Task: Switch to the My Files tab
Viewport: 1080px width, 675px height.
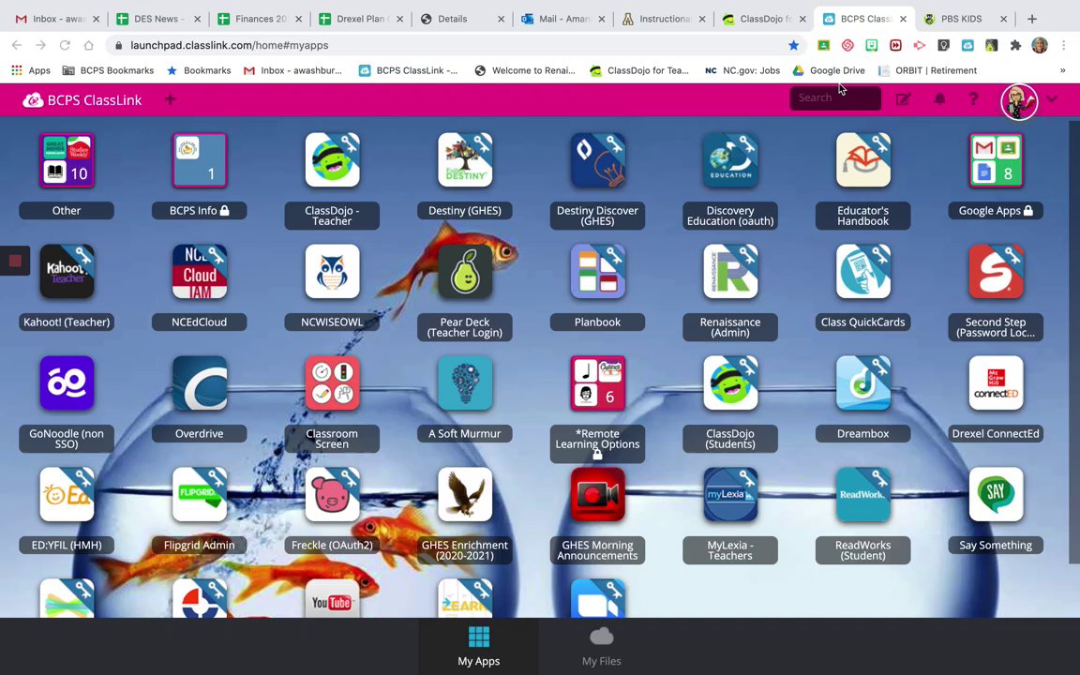Action: pyautogui.click(x=601, y=646)
